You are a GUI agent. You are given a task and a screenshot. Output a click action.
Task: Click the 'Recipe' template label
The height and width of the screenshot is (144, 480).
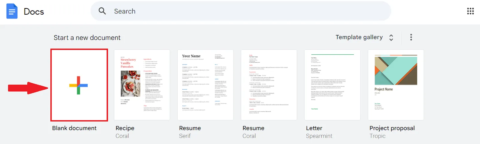click(125, 128)
